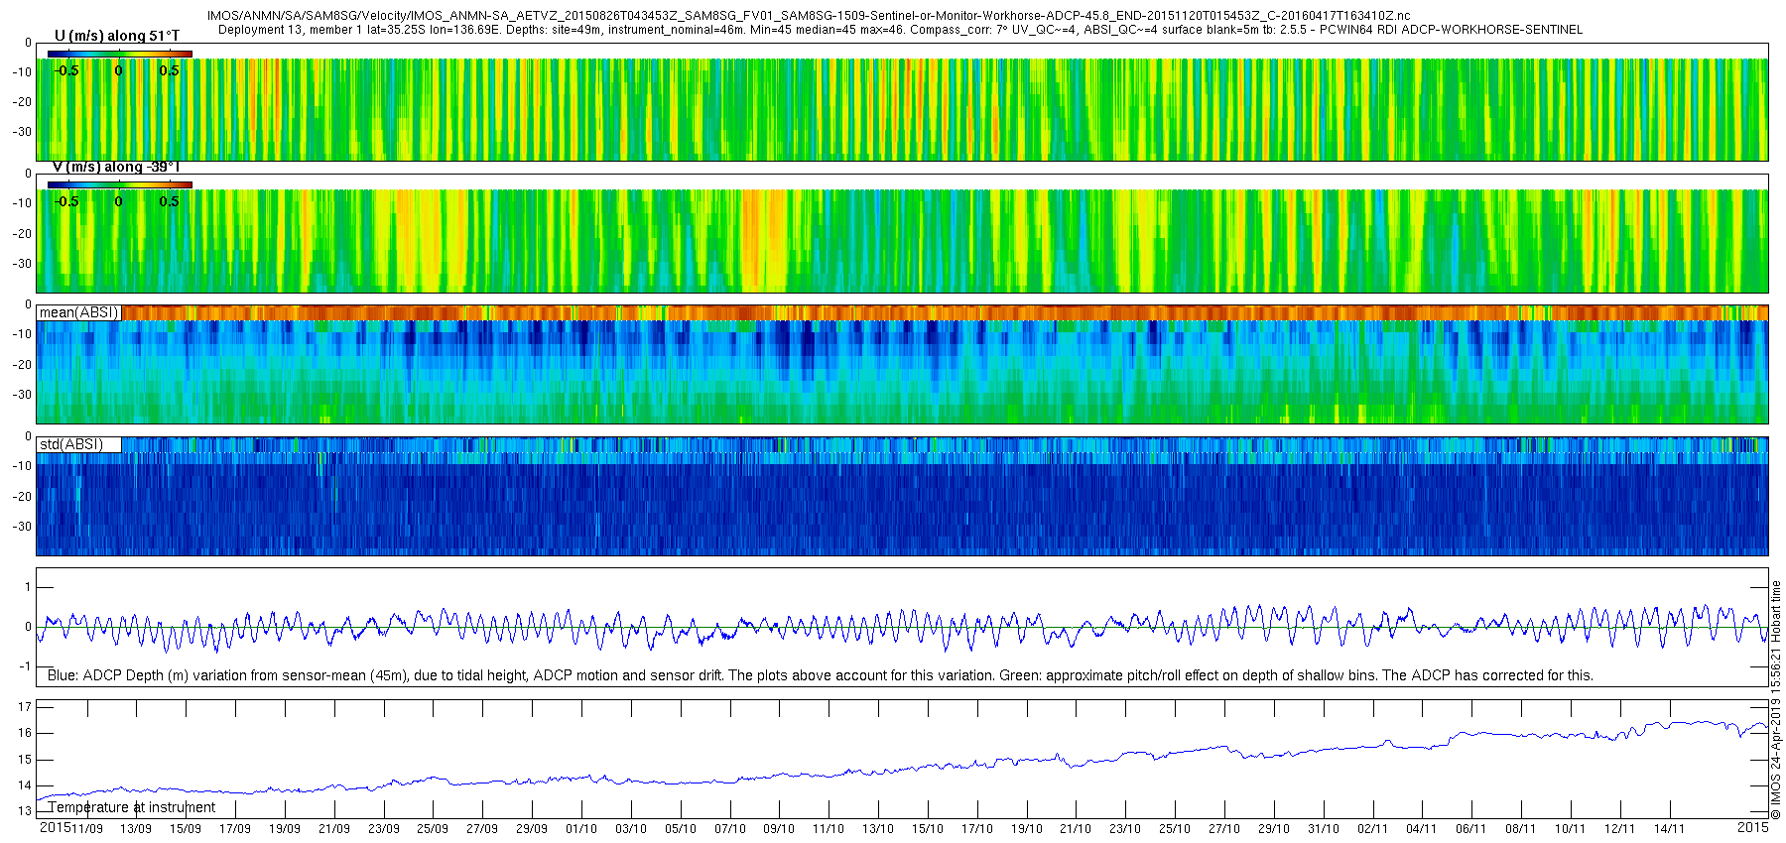Click the '08/11' date tick label
The image size is (1786, 843).
pos(1521,829)
